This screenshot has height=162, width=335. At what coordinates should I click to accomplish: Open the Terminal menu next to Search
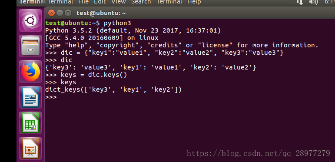tap(169, 2)
